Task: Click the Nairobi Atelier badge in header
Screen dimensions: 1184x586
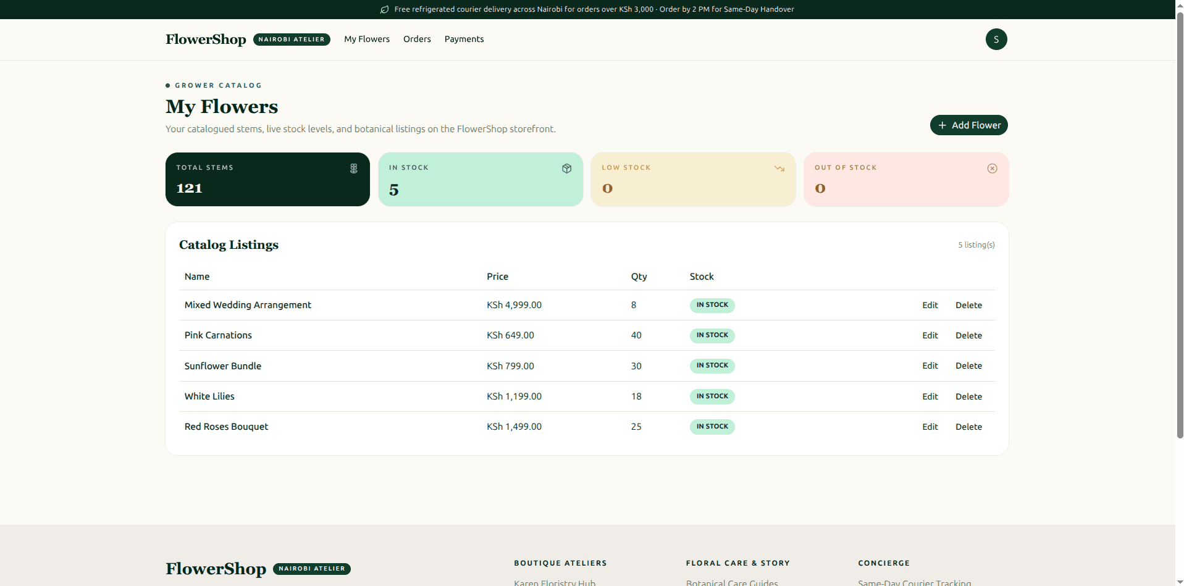Action: [292, 39]
